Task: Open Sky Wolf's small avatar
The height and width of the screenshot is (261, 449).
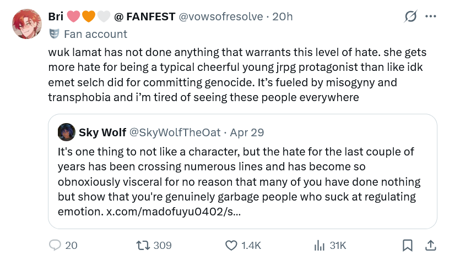Action: (67, 132)
